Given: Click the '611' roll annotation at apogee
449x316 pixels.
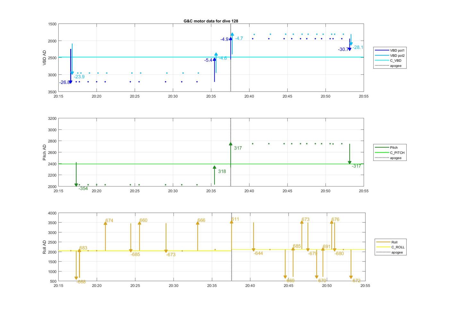Looking at the screenshot, I should (x=235, y=220).
